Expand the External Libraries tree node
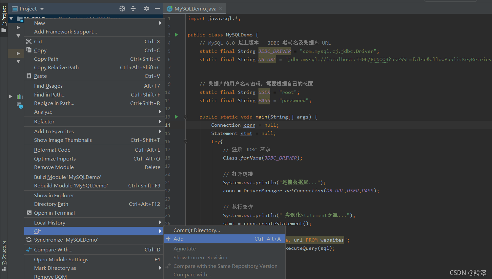492x279 pixels. pos(11,97)
